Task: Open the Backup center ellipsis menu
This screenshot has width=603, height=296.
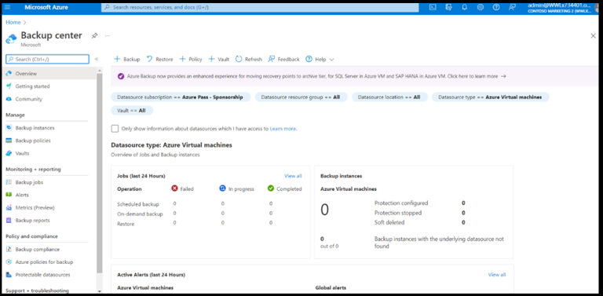Action: pos(108,36)
